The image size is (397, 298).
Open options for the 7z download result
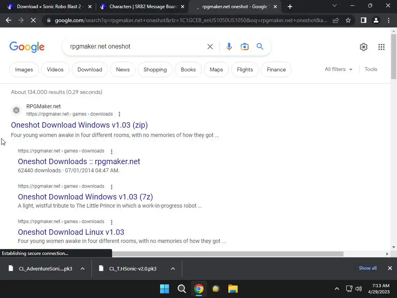[x=111, y=187]
